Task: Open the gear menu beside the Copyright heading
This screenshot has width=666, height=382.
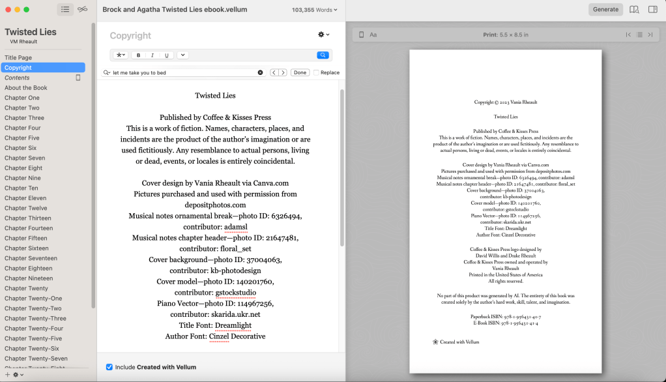Action: (x=321, y=35)
